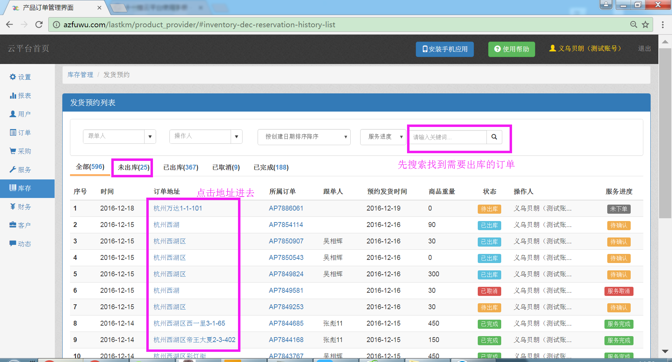Click 操作人 combo box text field

(x=200, y=136)
